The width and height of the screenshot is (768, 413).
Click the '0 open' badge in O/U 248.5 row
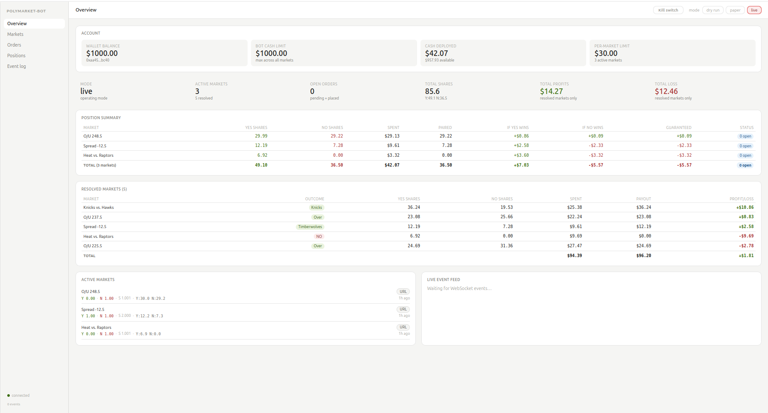pyautogui.click(x=745, y=136)
